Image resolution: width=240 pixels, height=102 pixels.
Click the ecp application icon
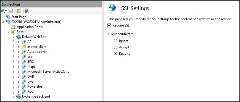coord(23,57)
